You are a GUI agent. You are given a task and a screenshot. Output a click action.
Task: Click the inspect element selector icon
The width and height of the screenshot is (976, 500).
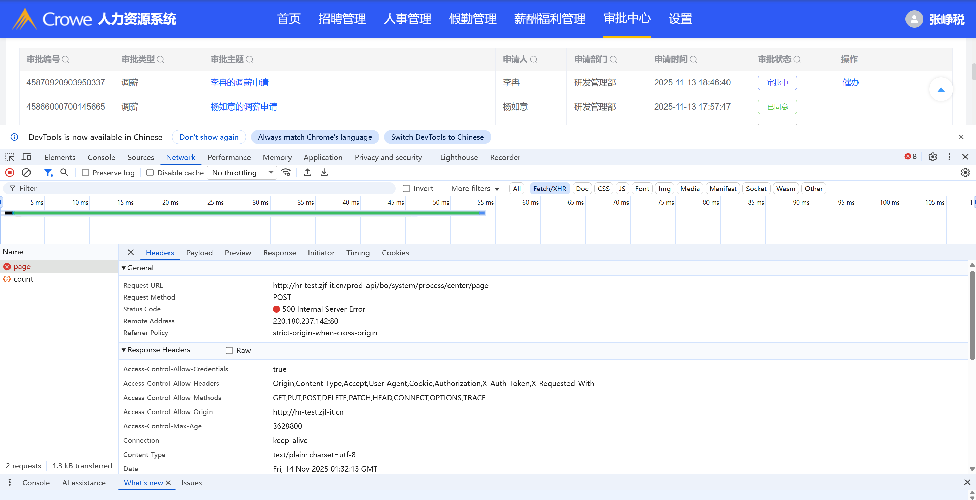(x=10, y=157)
